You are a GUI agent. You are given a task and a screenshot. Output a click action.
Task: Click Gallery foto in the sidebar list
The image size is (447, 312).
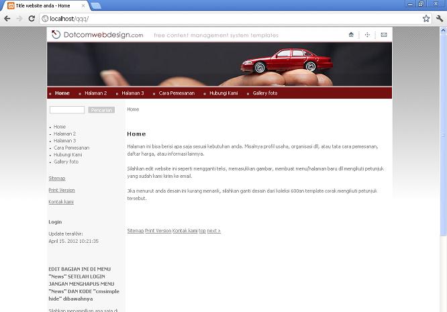coord(66,162)
